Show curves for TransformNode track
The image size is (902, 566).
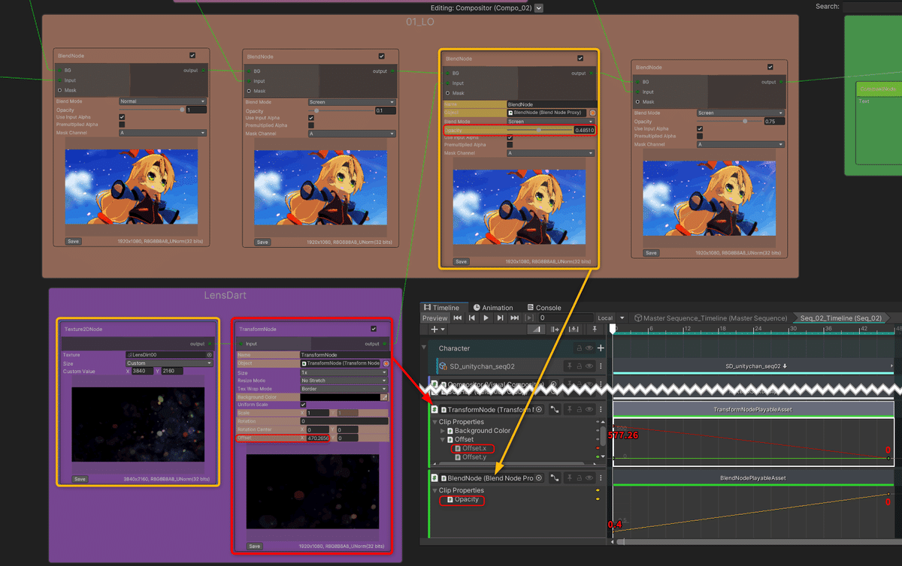pyautogui.click(x=554, y=409)
